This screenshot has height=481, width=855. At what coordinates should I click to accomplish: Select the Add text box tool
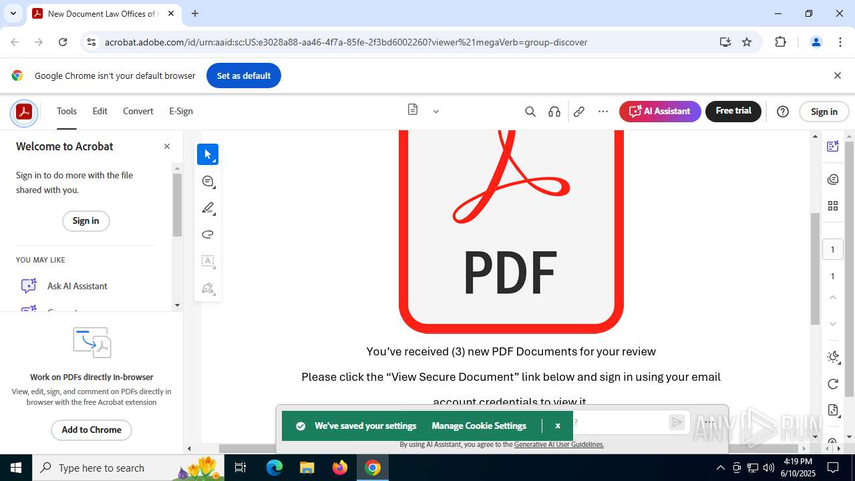click(x=208, y=261)
